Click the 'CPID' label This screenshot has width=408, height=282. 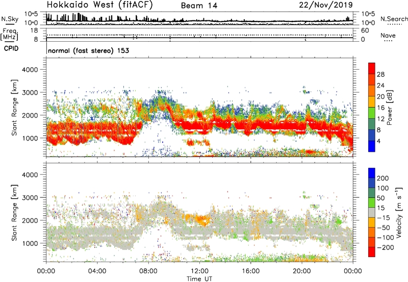(11, 48)
